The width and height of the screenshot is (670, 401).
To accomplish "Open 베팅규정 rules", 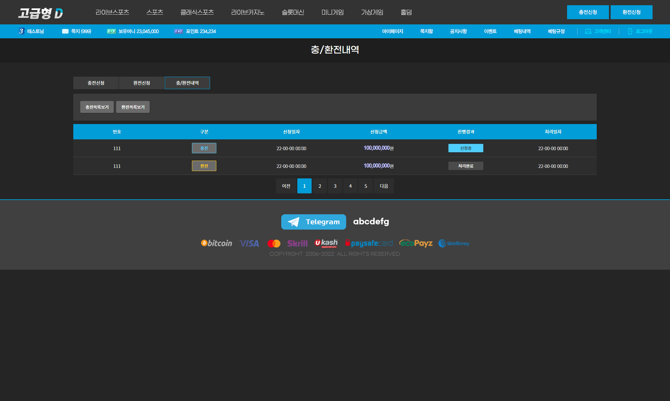I will tap(556, 31).
